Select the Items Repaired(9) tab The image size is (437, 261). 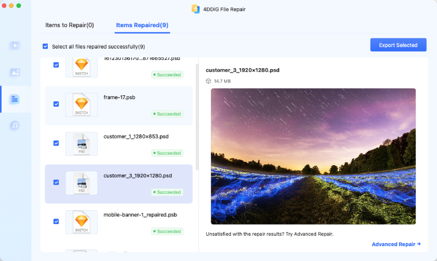pyautogui.click(x=142, y=25)
